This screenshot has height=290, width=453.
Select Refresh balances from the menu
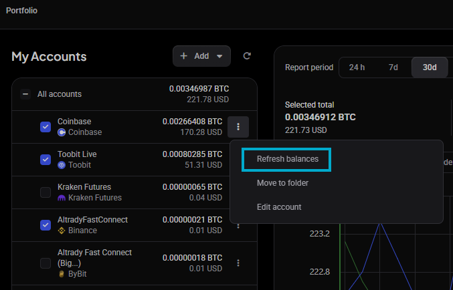pyautogui.click(x=288, y=159)
